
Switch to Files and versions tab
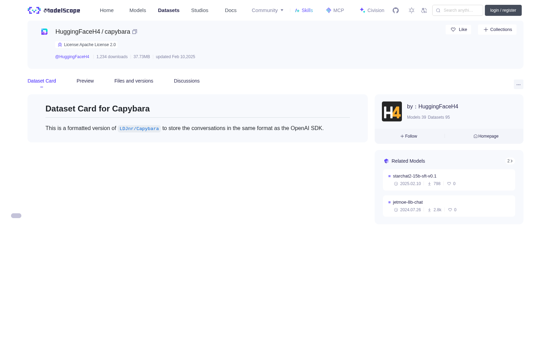pos(134,81)
